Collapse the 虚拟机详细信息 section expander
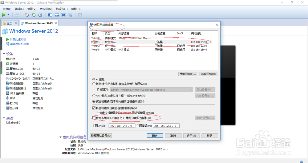This screenshot has width=308, height=163. (x=60, y=137)
